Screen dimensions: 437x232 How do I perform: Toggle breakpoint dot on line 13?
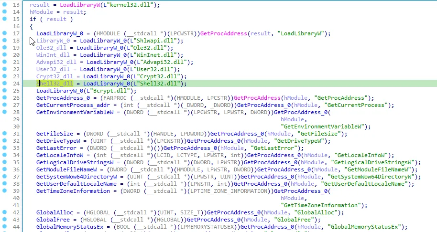(x=4, y=5)
